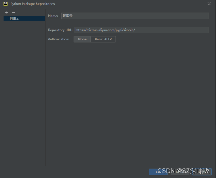Screen dimensions: 216x178
Task: Switch Authorization to Basic HTTP
Action: point(103,39)
